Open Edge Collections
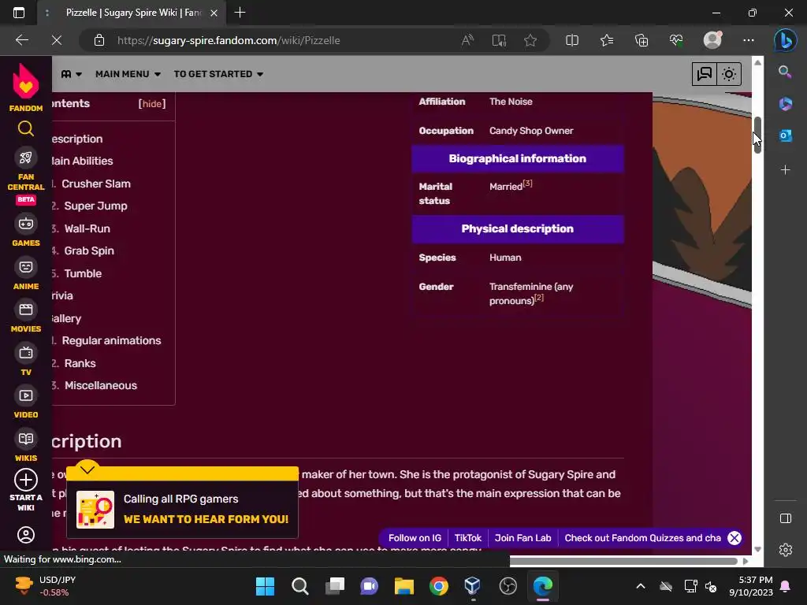Viewport: 807px width, 605px height. coord(642,40)
